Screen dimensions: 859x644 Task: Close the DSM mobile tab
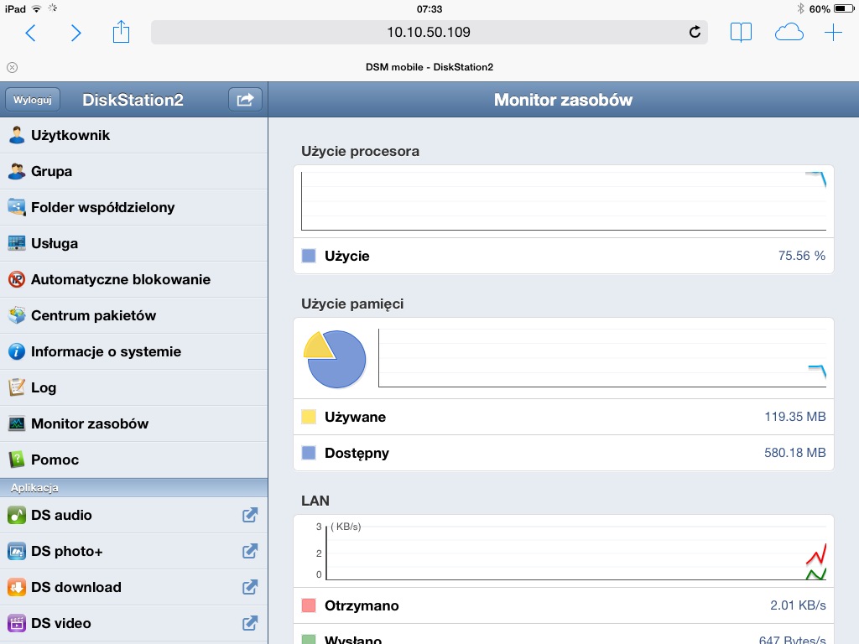(x=12, y=67)
